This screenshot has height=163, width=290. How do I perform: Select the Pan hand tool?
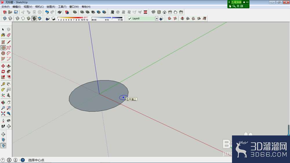pyautogui.click(x=9, y=102)
